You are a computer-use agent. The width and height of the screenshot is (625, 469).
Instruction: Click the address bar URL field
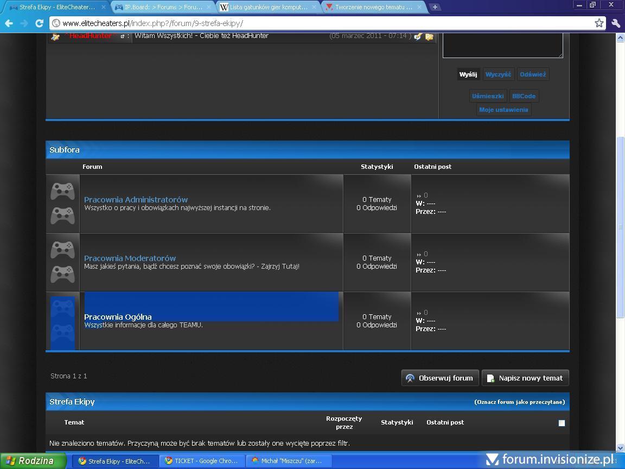click(326, 23)
